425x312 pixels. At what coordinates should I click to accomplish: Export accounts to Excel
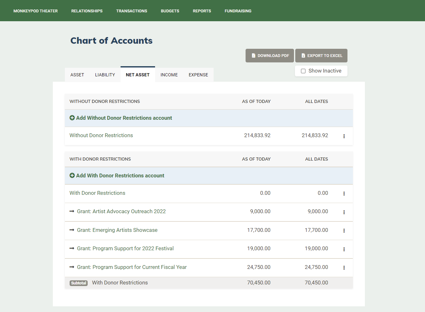(321, 56)
